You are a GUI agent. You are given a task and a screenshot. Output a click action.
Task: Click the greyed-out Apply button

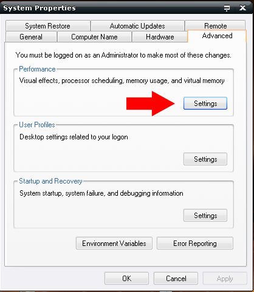[x=225, y=279]
